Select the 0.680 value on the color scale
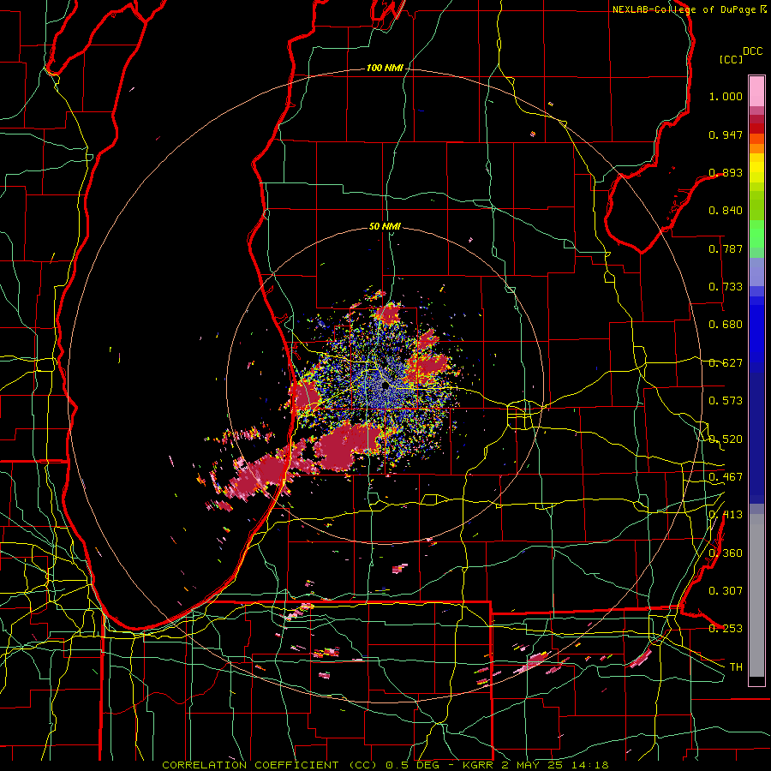 pyautogui.click(x=726, y=325)
